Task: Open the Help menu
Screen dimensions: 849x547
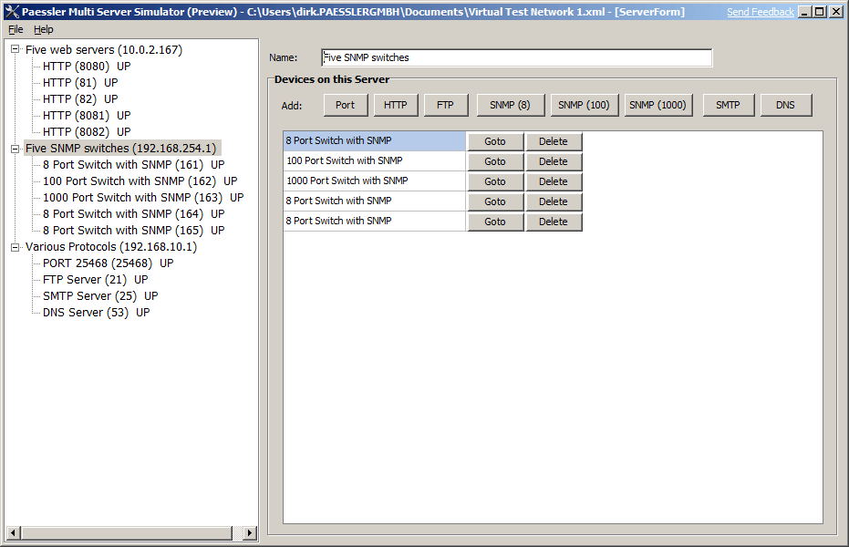Action: (43, 29)
